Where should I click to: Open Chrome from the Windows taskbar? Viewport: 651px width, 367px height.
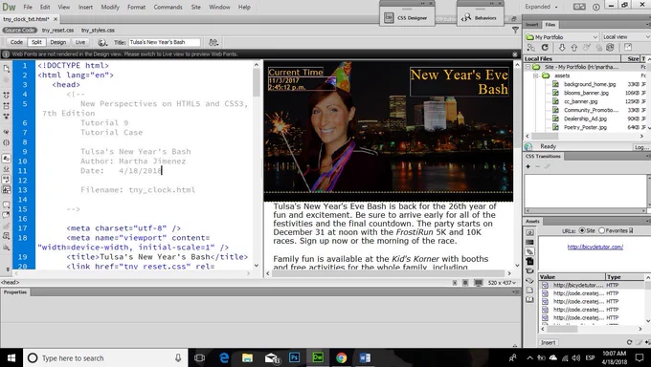[341, 357]
